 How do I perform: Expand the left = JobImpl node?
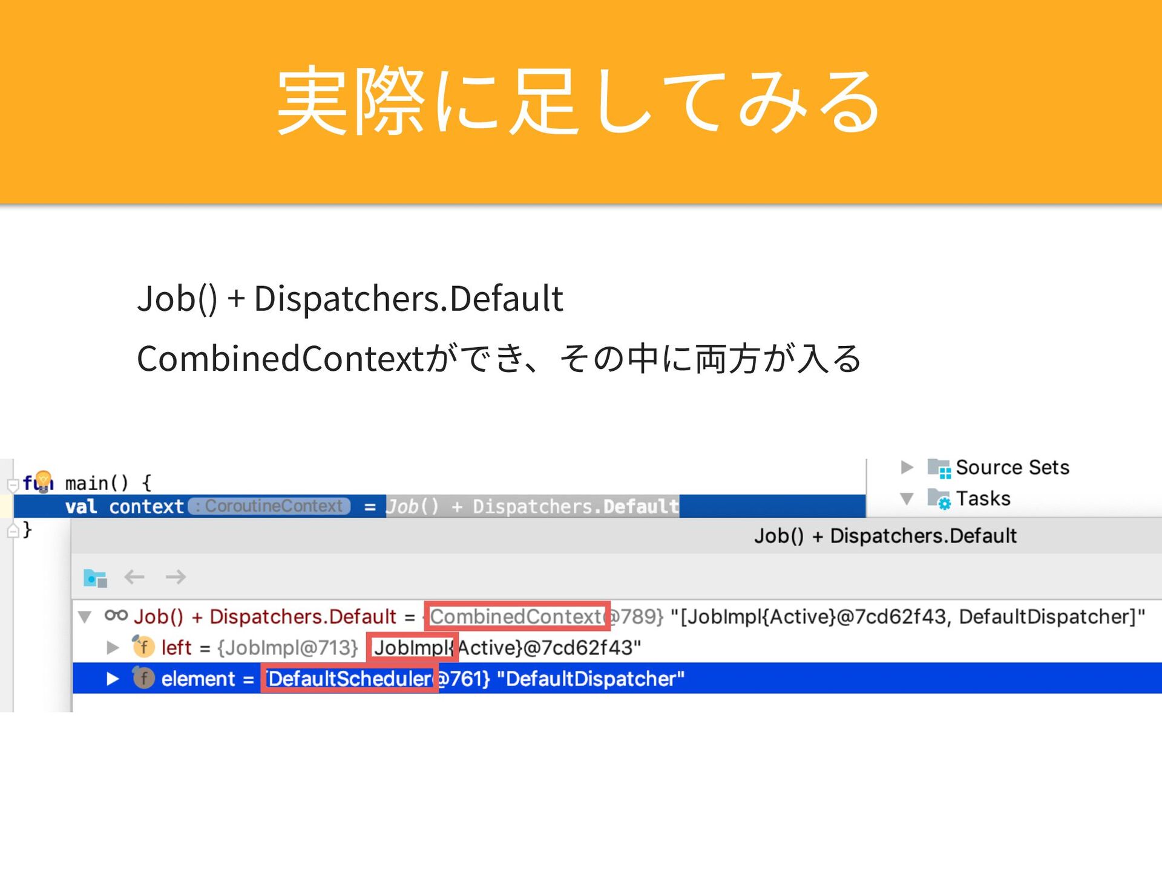tap(113, 648)
